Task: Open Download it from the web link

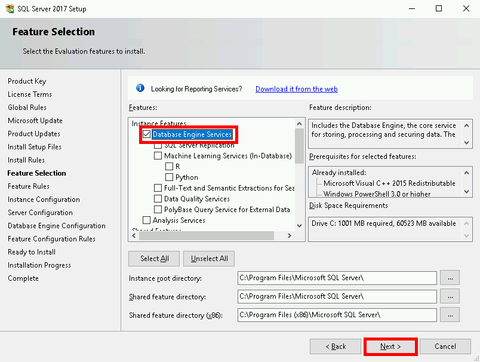Action: pyautogui.click(x=296, y=89)
